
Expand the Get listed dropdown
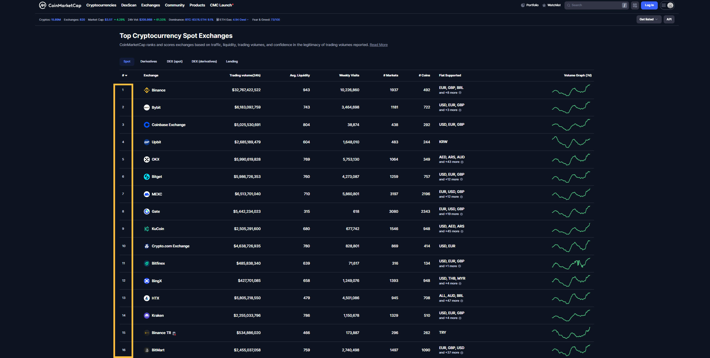coord(648,19)
